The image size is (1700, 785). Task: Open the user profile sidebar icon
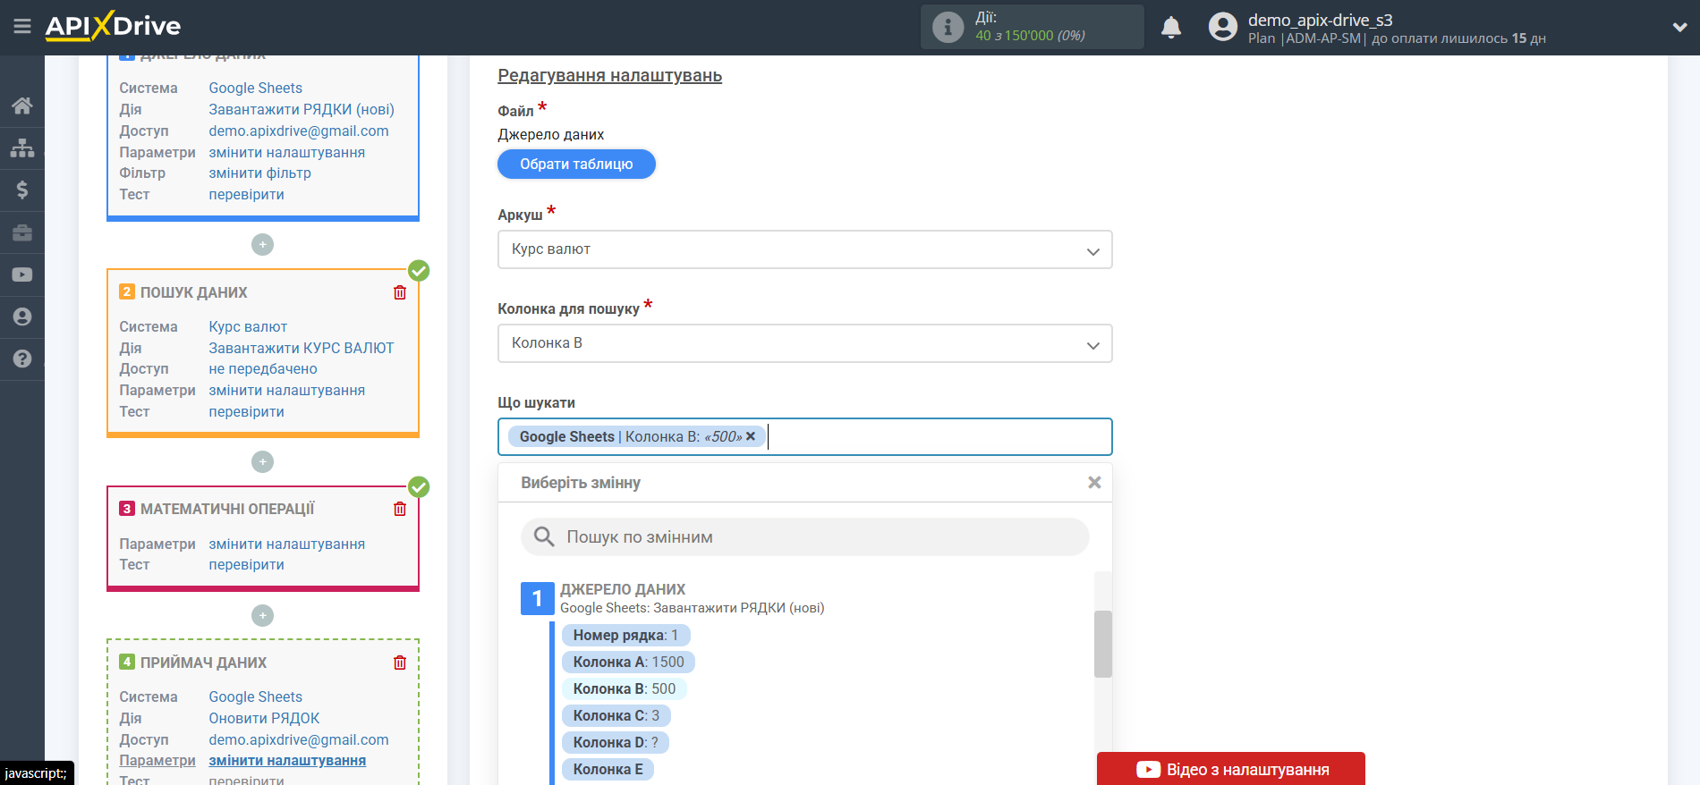(x=22, y=317)
